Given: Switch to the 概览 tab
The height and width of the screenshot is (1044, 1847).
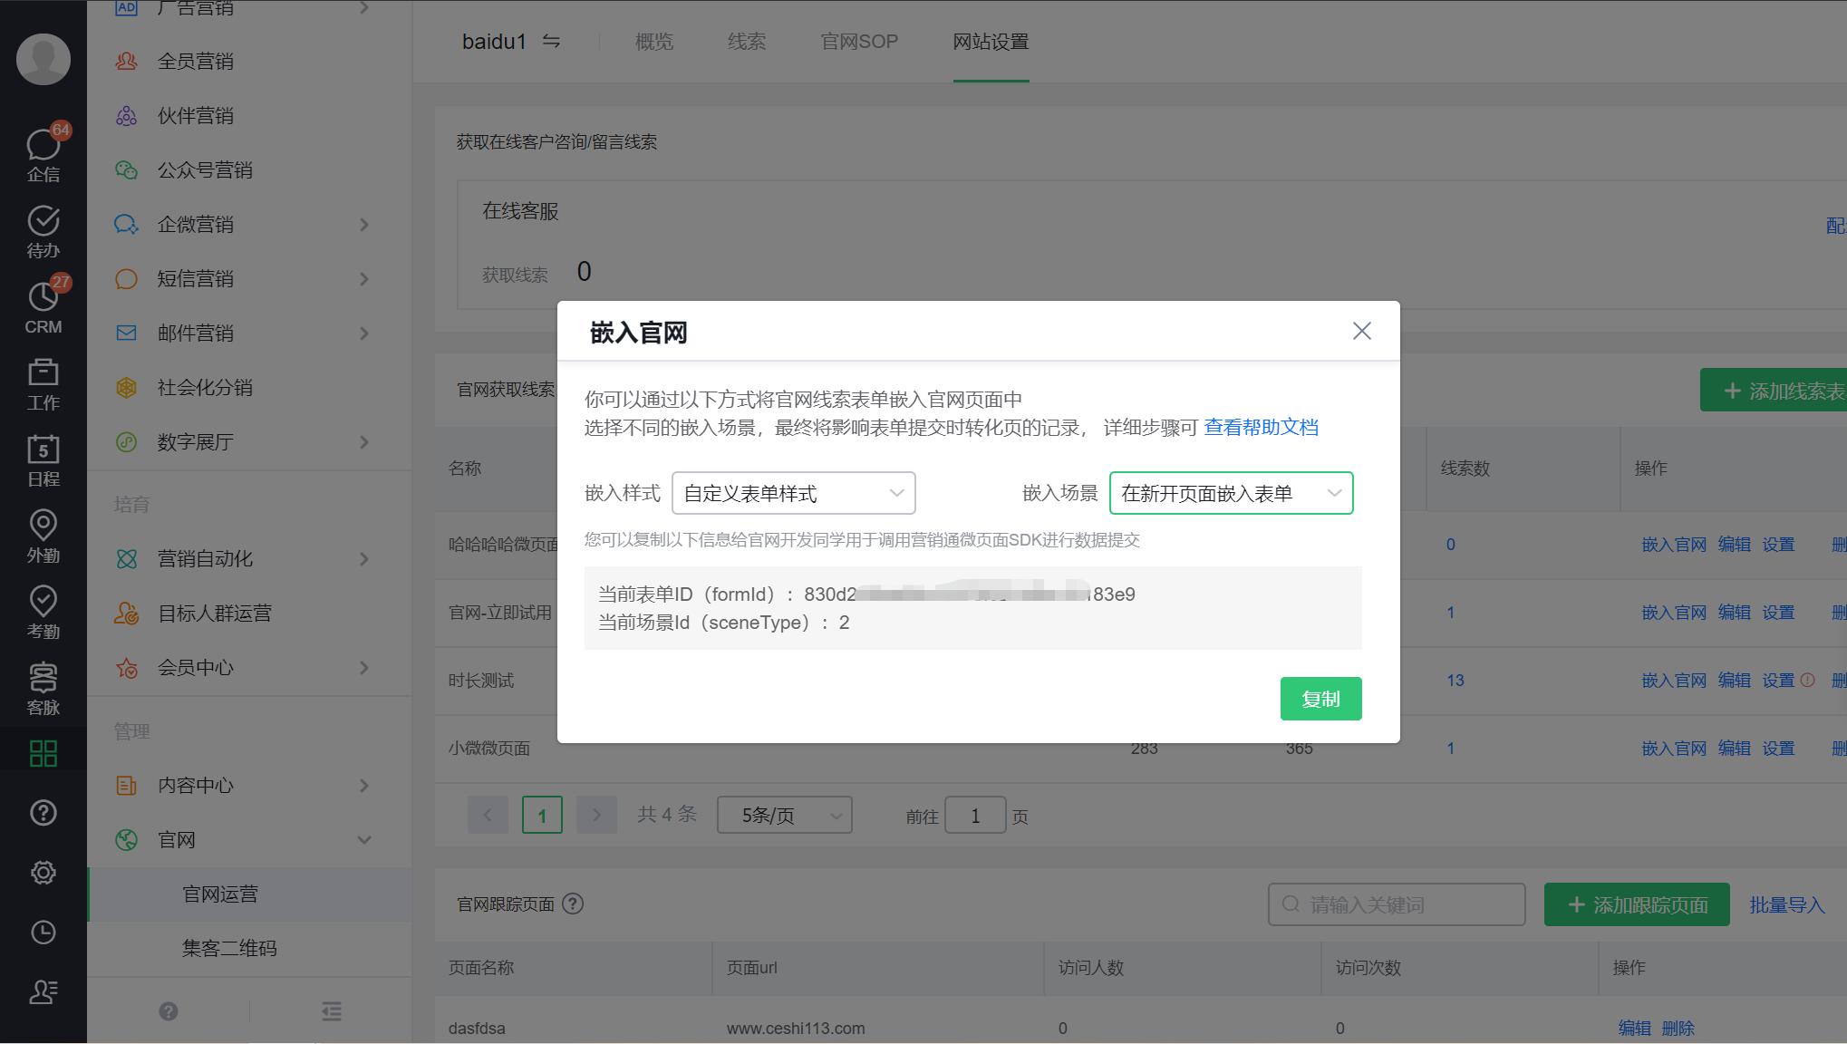Looking at the screenshot, I should pyautogui.click(x=653, y=42).
